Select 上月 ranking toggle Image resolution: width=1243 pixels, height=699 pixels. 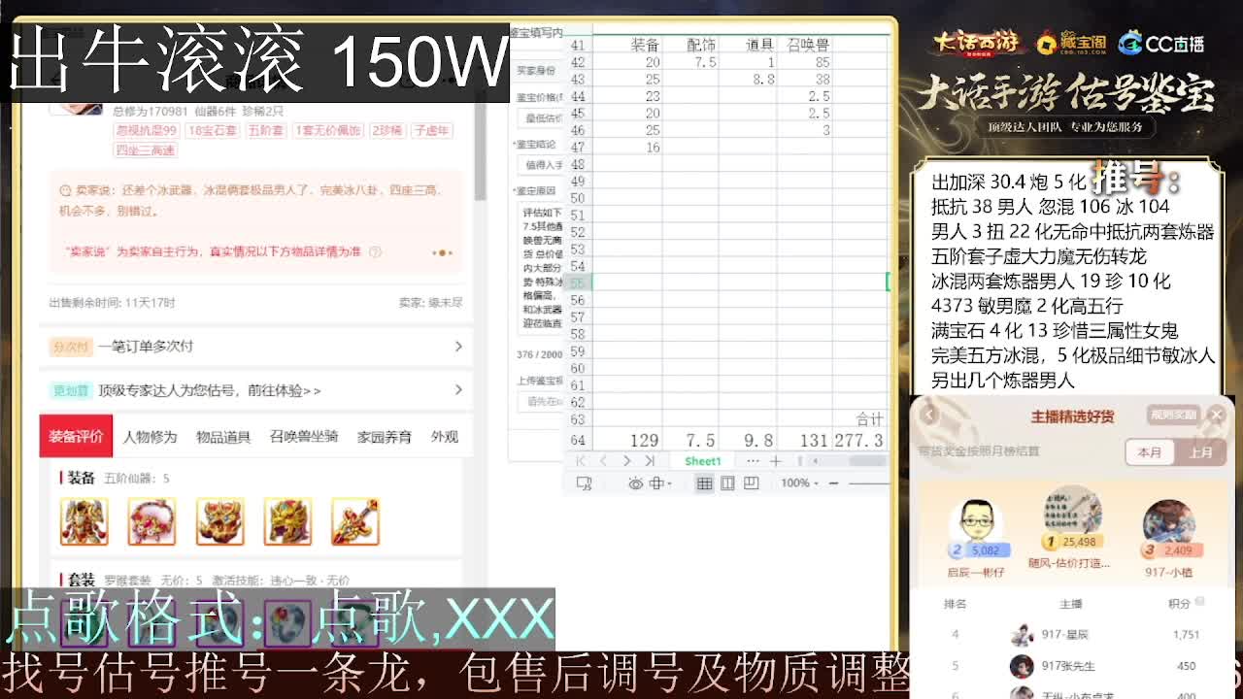click(1200, 452)
